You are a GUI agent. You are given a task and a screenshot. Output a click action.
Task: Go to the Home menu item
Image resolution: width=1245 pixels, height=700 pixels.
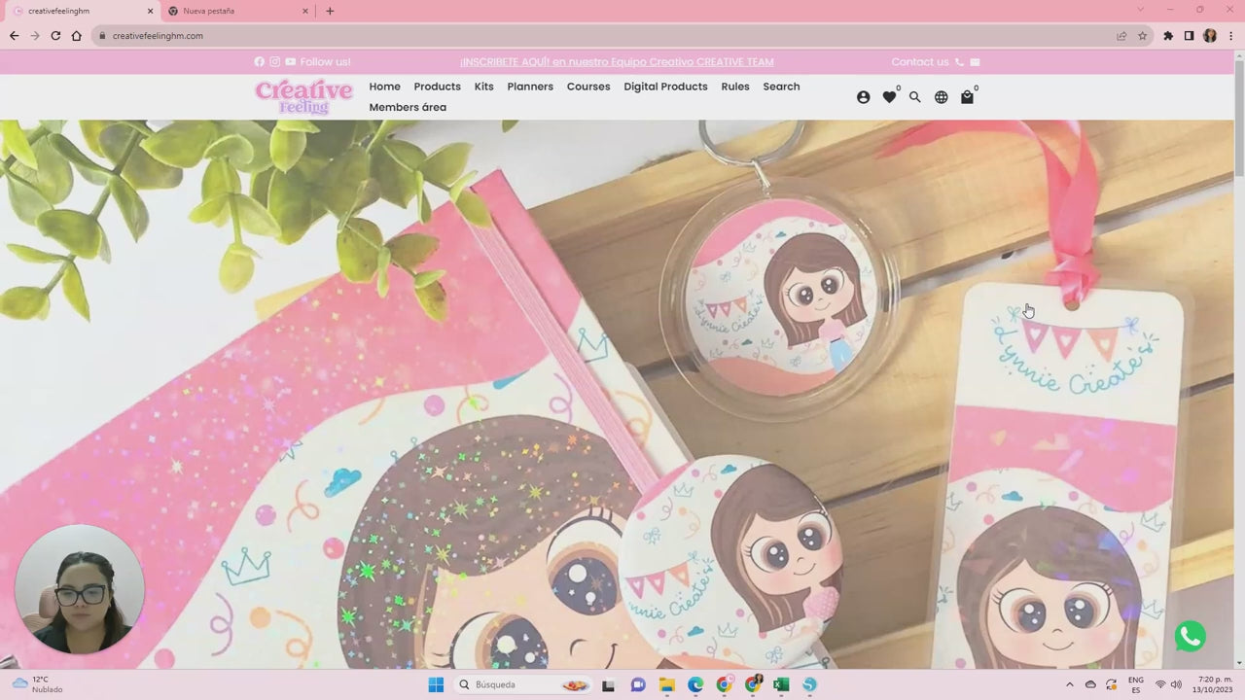click(384, 87)
